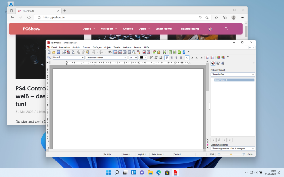284x177 pixels.
Task: Open the Bearbeiten menu
Action: [64, 47]
